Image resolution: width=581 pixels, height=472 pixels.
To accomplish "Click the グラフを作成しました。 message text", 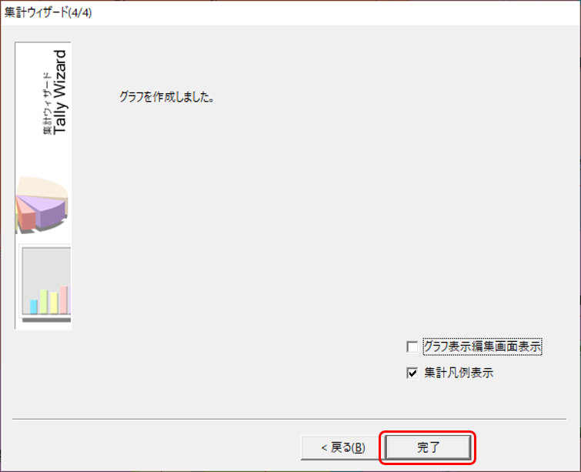I will (x=167, y=97).
